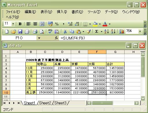Select the 和歌山 header cell
The width and height of the screenshot is (148, 113).
point(45,64)
